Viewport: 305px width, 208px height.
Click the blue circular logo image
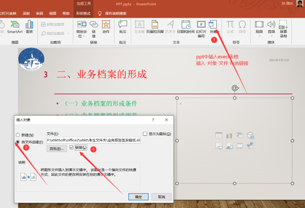click(x=32, y=59)
